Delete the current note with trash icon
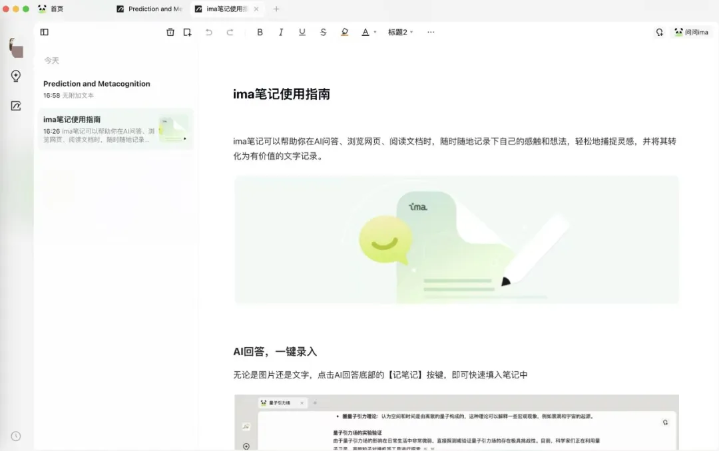Image resolution: width=719 pixels, height=451 pixels. (x=170, y=32)
